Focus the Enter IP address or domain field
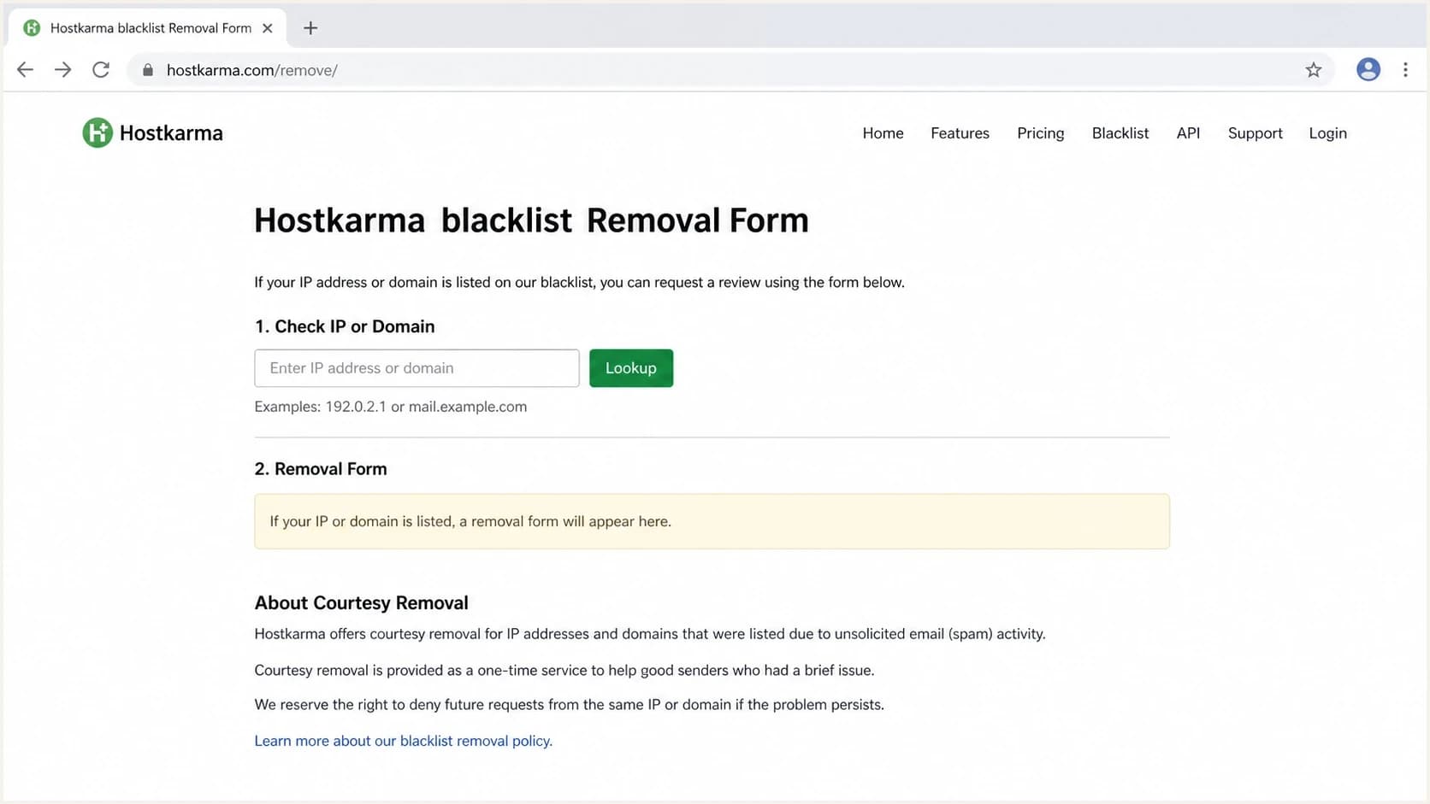 (417, 368)
